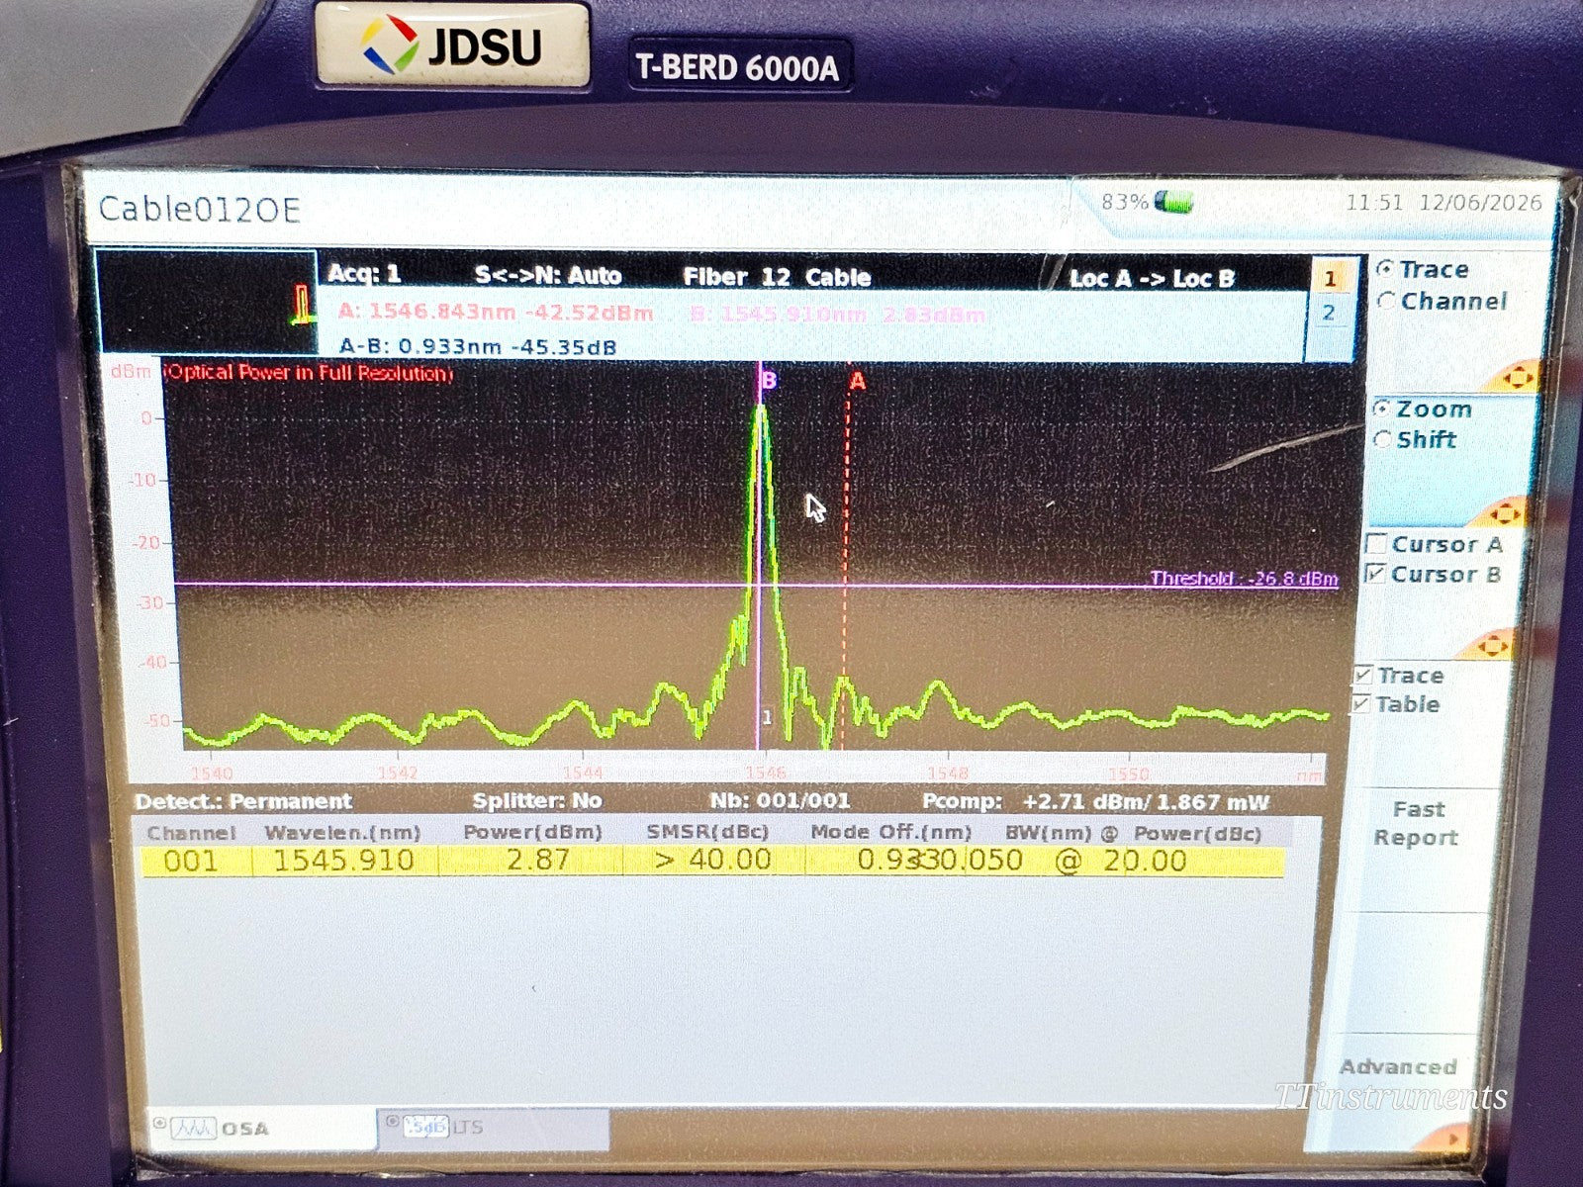The height and width of the screenshot is (1187, 1583).
Task: Click the Detect.: Permanent label
Action: (x=243, y=801)
